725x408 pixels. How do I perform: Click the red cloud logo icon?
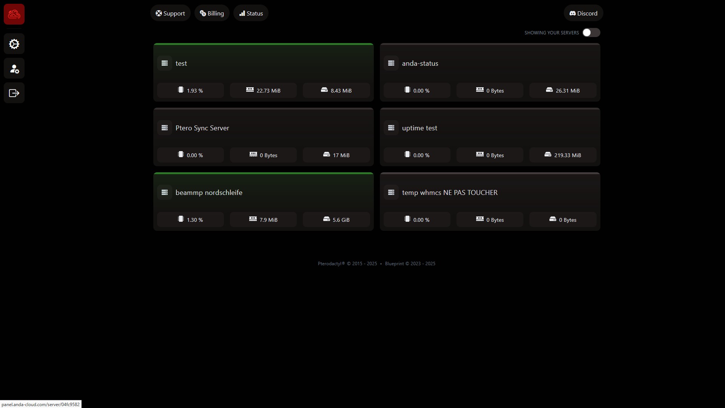[x=14, y=14]
